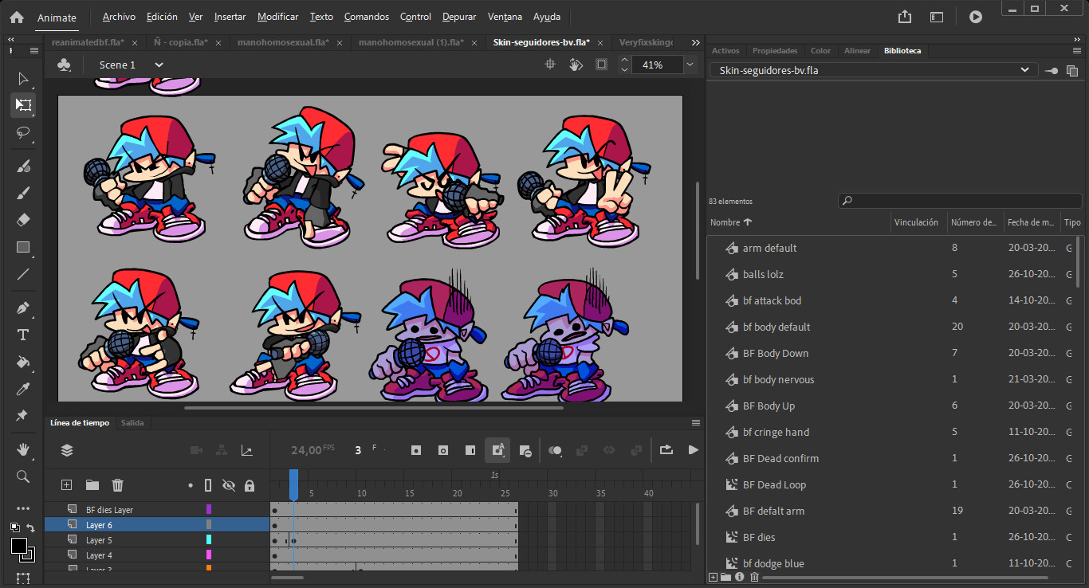
Task: Open the Modificar menu
Action: point(277,16)
